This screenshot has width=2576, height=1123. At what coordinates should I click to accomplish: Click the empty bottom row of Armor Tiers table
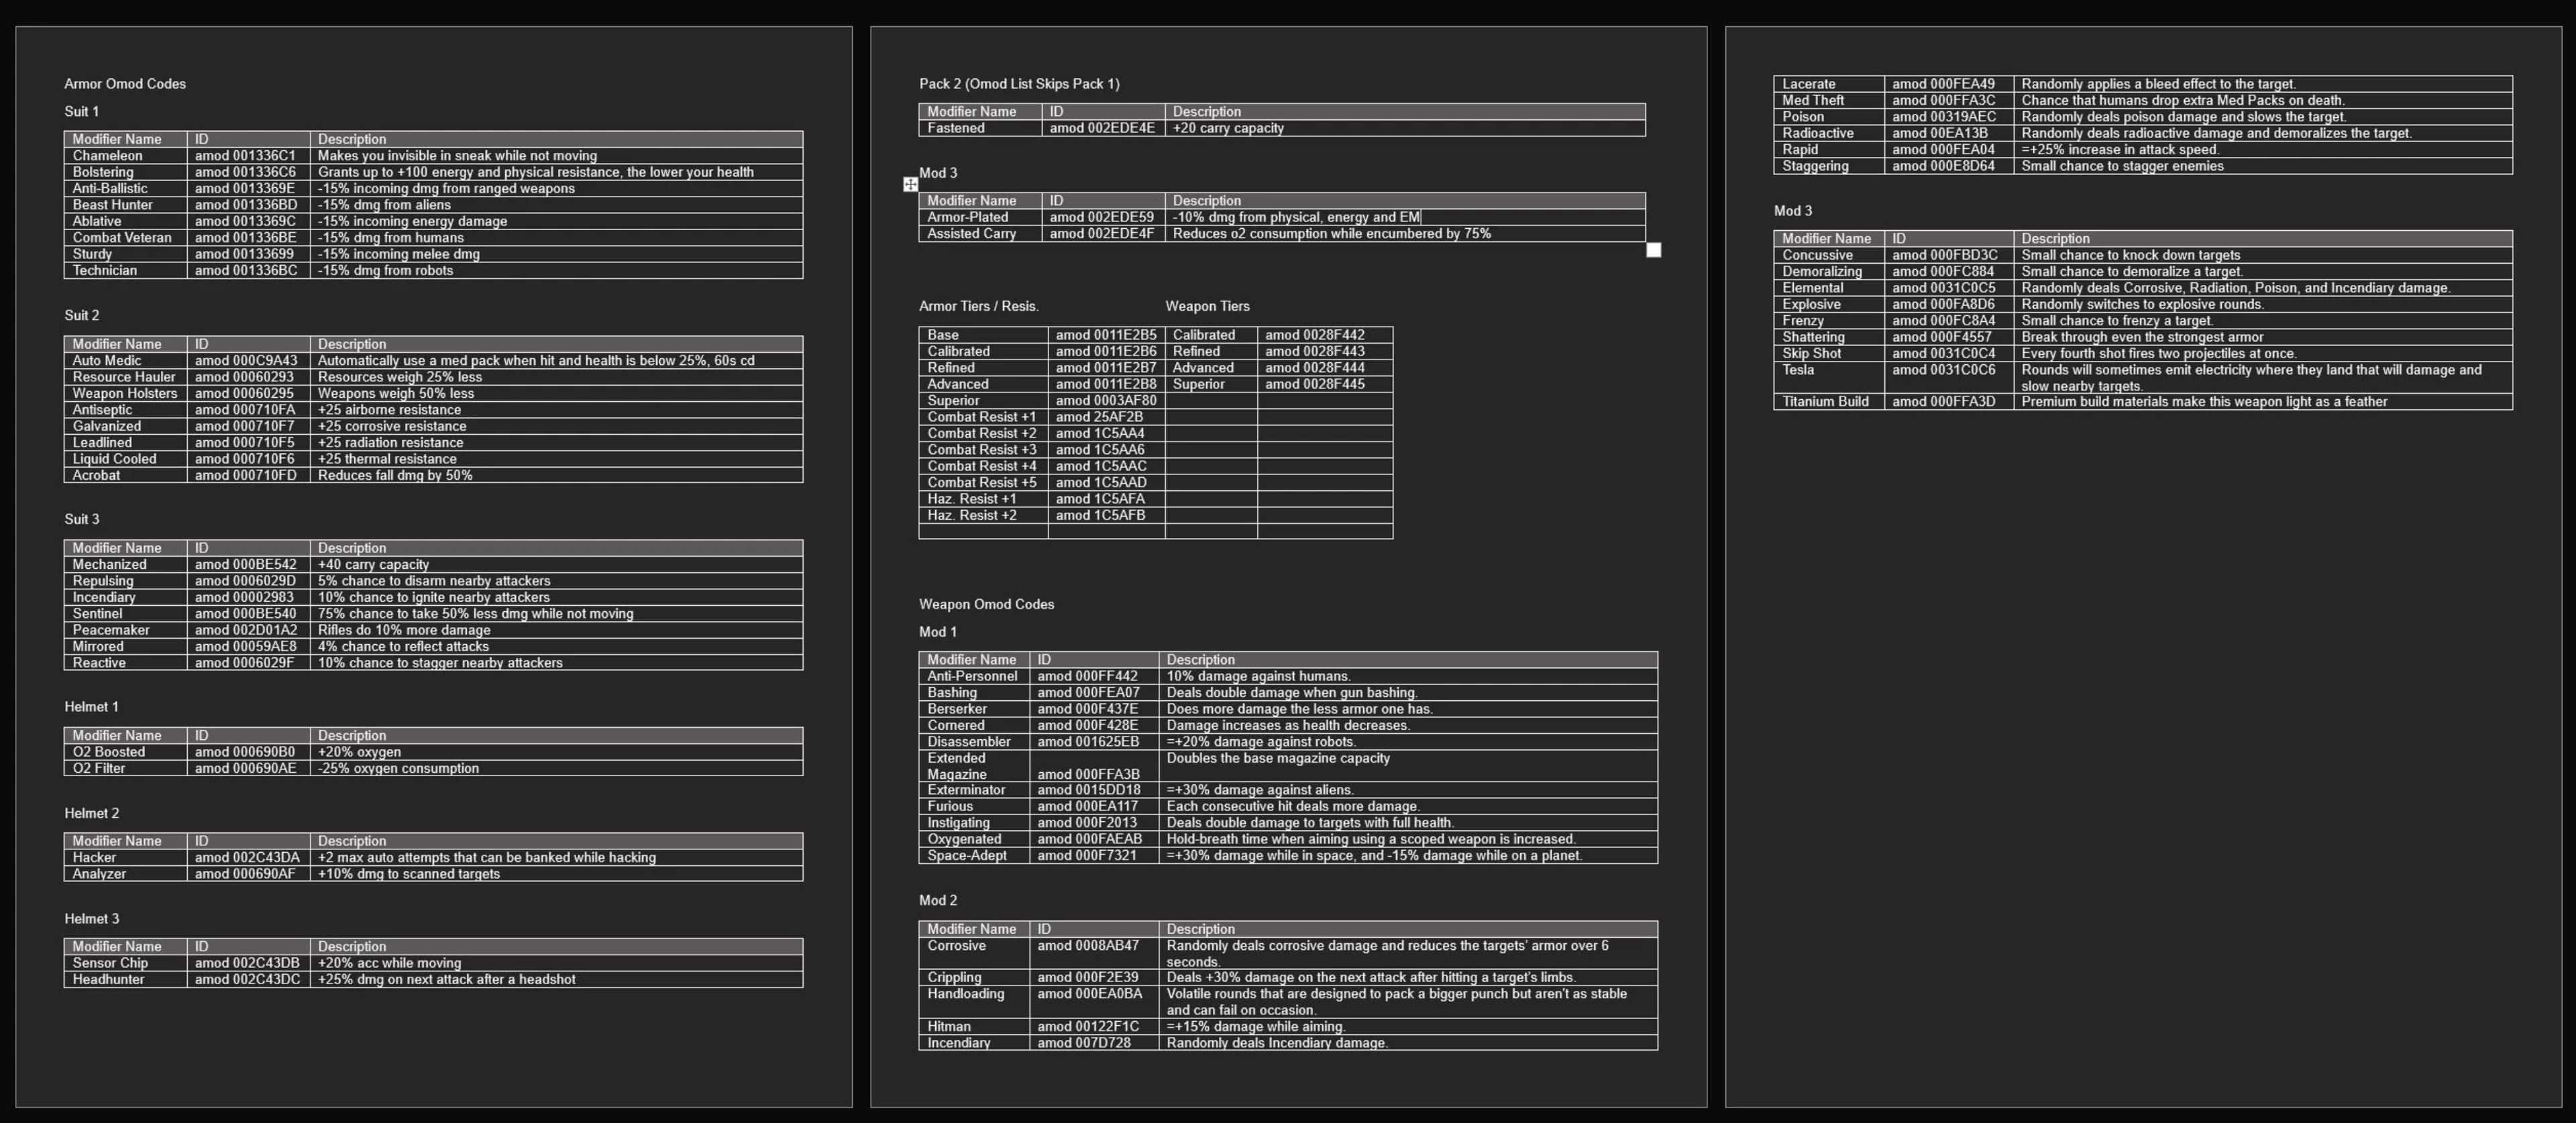(x=1154, y=531)
